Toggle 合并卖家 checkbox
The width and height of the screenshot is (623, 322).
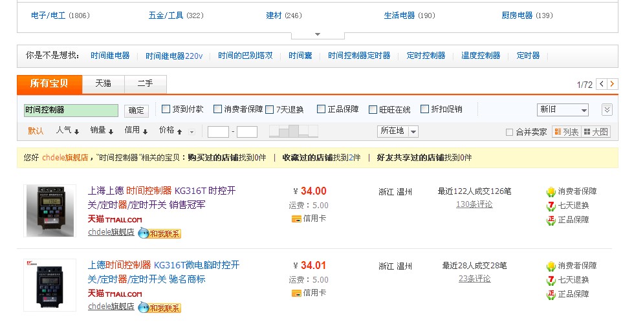click(509, 132)
